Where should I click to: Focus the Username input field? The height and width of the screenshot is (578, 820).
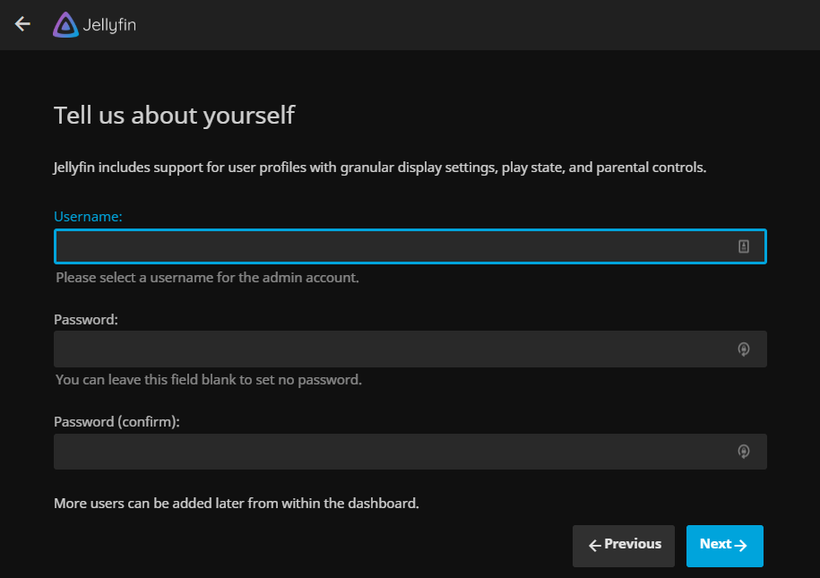tap(385, 246)
